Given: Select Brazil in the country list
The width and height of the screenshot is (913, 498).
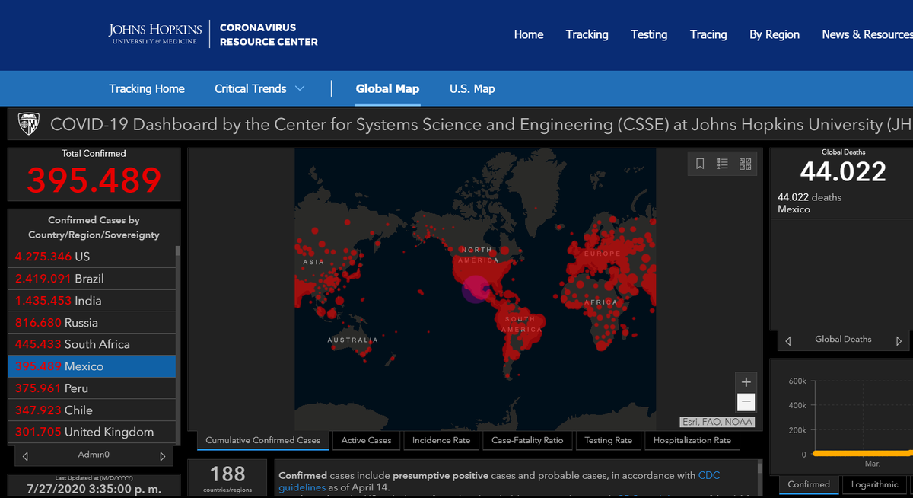Looking at the screenshot, I should pyautogui.click(x=92, y=279).
